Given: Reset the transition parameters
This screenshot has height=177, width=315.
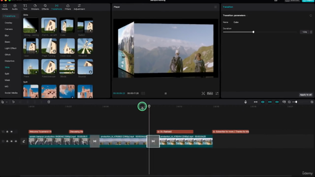Looking at the screenshot, I should (311, 15).
